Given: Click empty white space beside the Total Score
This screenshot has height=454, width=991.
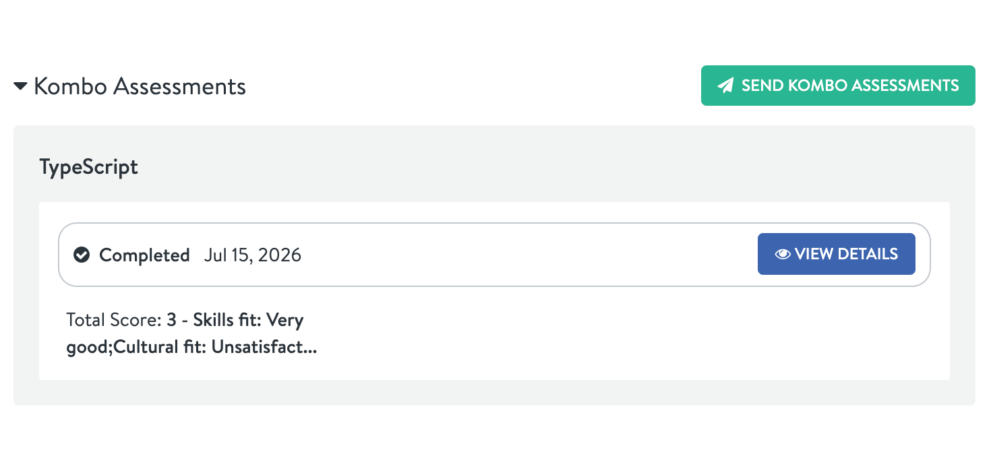Looking at the screenshot, I should [607, 335].
